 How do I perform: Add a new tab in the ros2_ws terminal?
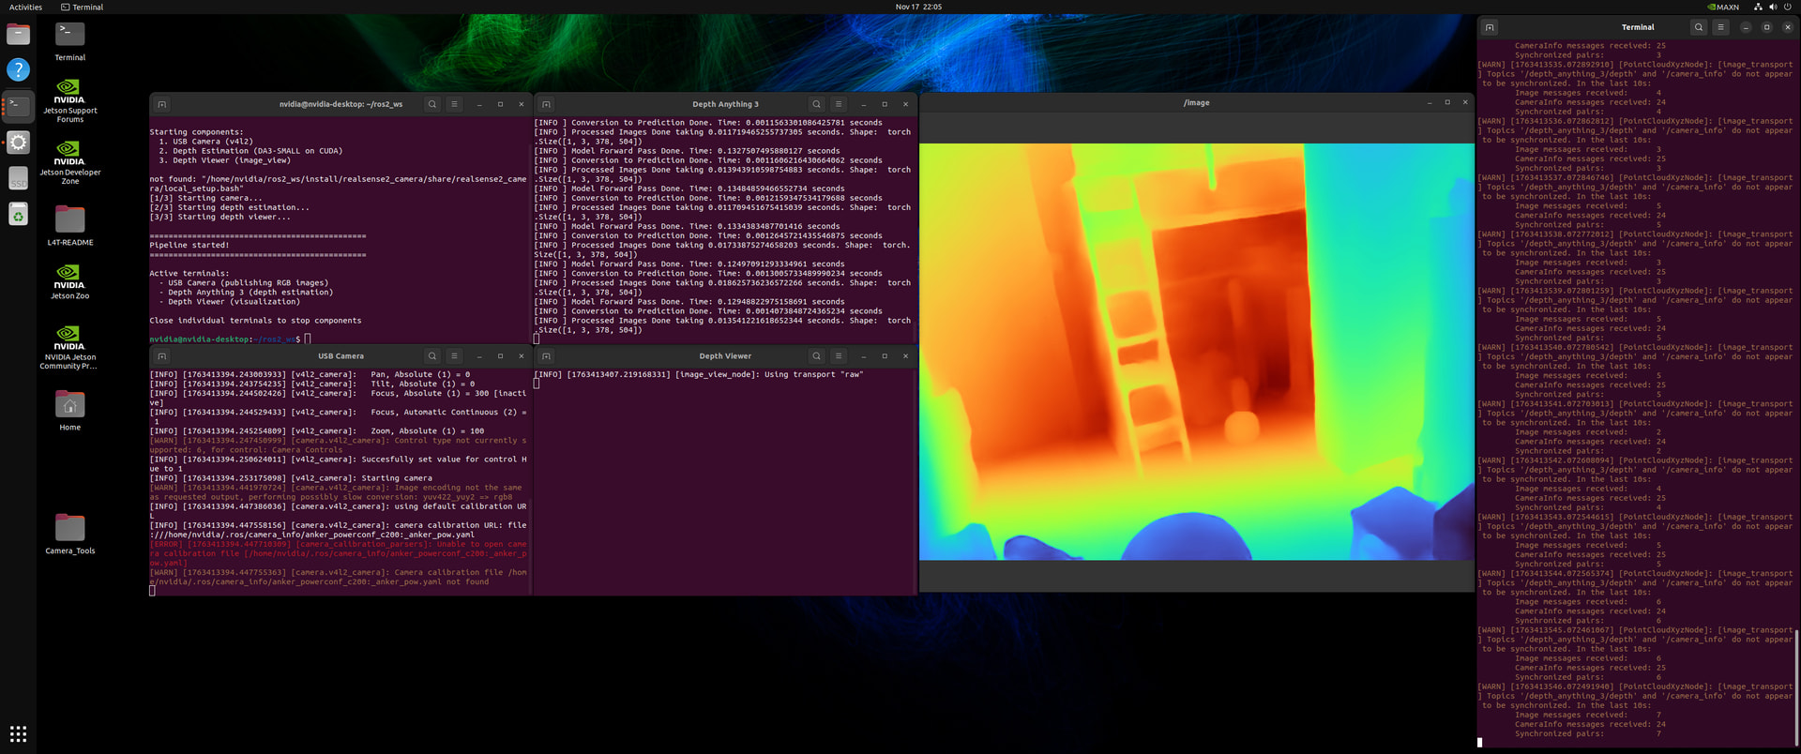pos(162,104)
